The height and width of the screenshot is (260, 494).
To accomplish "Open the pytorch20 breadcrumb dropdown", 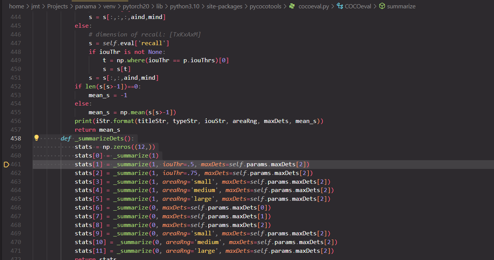I will tap(136, 6).
